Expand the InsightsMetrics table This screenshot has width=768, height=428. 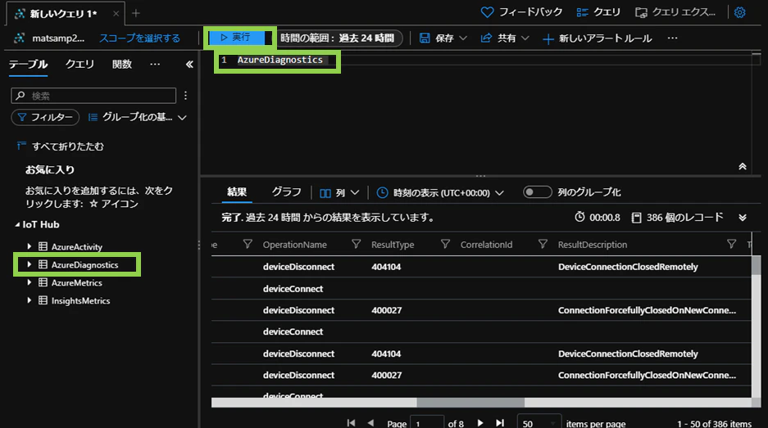(30, 301)
